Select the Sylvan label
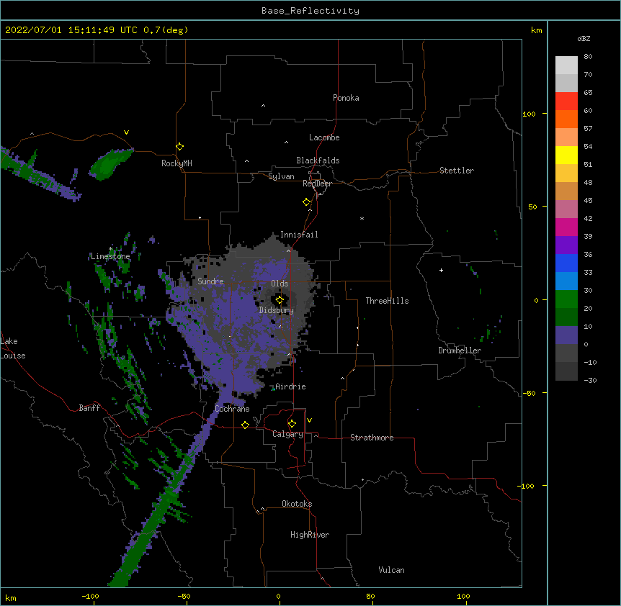The width and height of the screenshot is (621, 606). tap(281, 176)
